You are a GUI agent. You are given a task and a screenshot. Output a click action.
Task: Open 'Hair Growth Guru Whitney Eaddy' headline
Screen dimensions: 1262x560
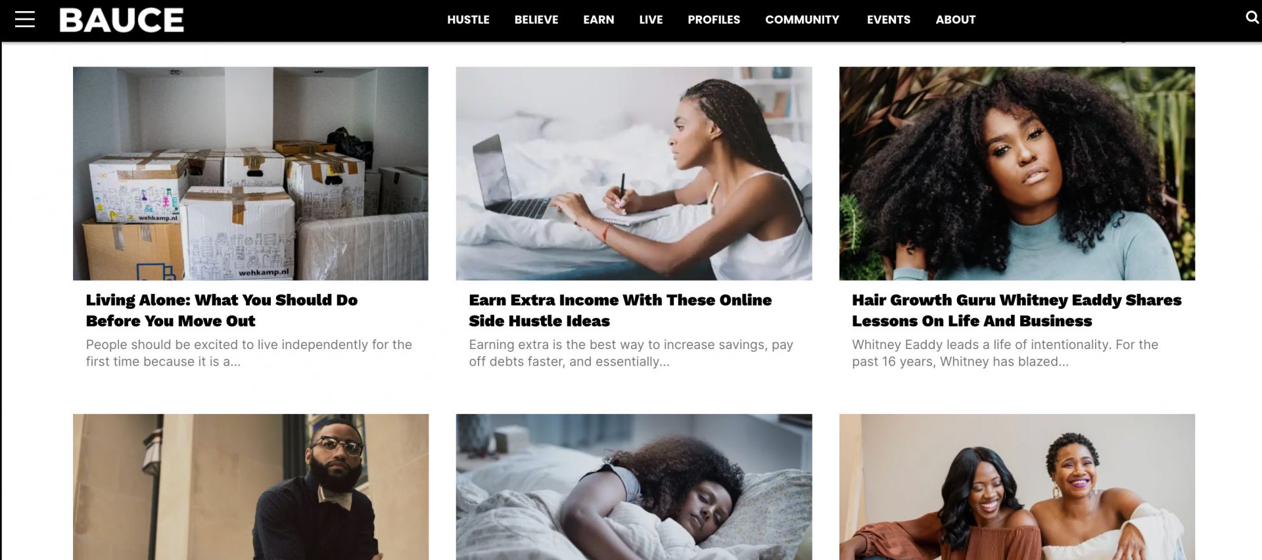tap(1016, 310)
